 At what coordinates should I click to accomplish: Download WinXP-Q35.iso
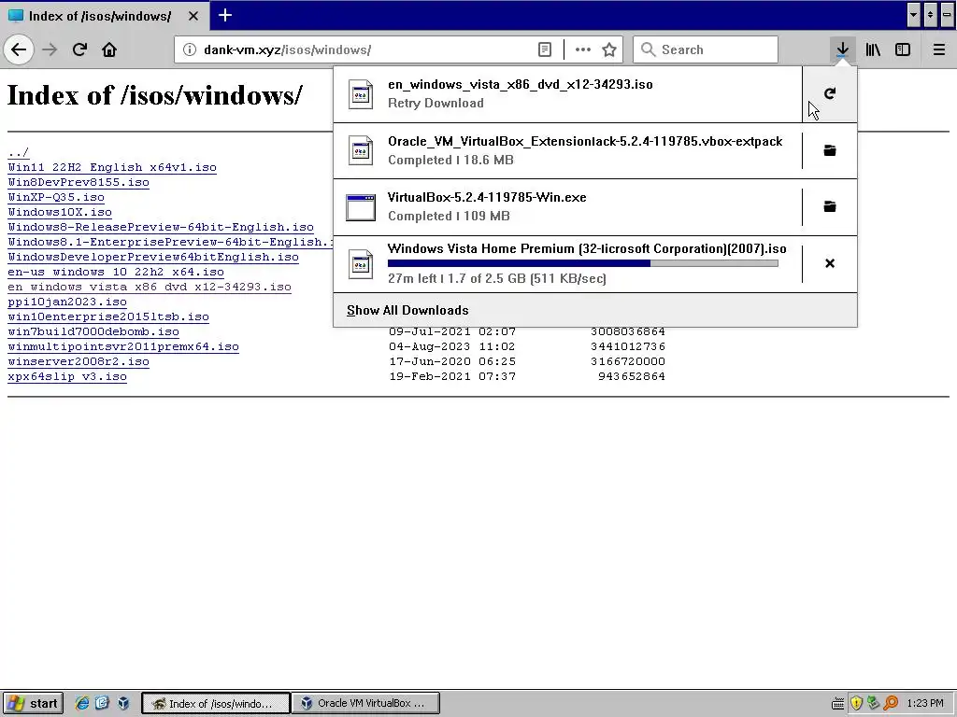56,197
